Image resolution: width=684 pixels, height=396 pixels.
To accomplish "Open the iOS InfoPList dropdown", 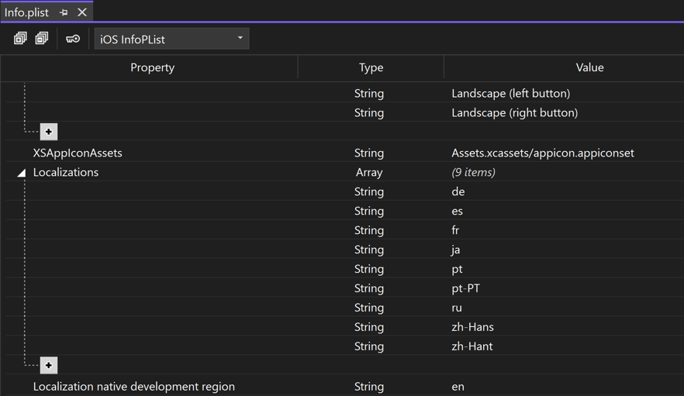I will click(x=172, y=39).
